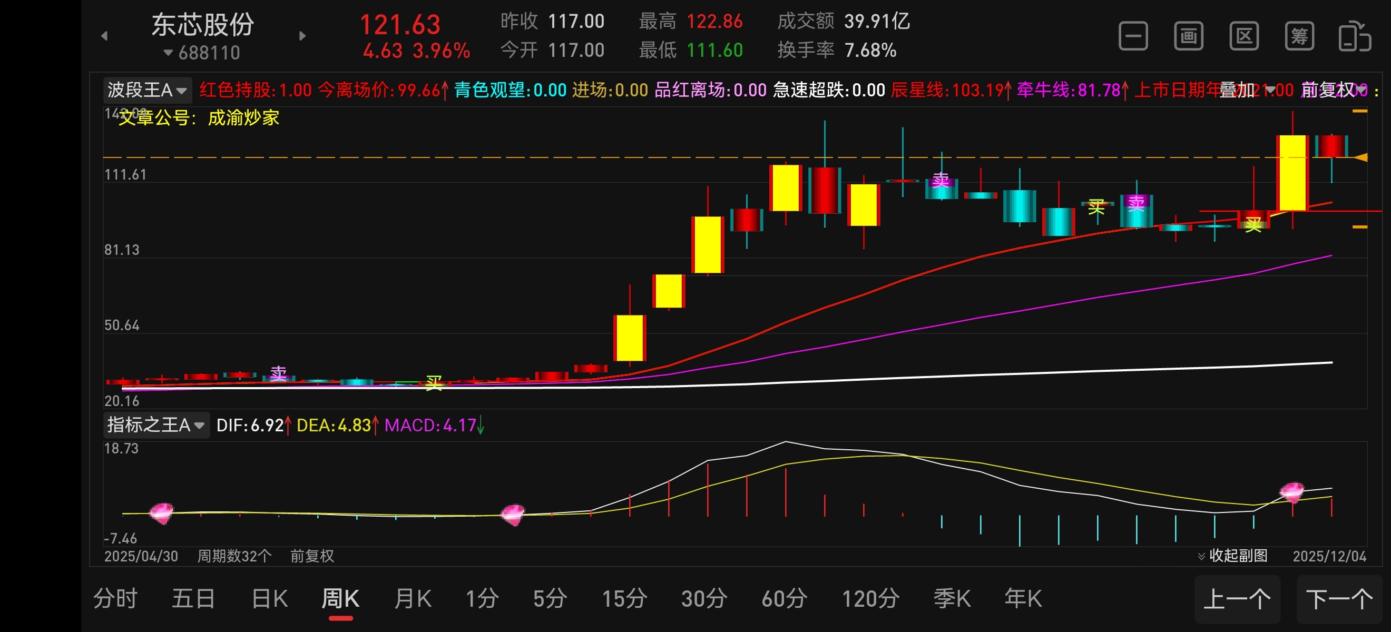1391x632 pixels.
Task: Go to next stock with right arrow
Action: 302,36
